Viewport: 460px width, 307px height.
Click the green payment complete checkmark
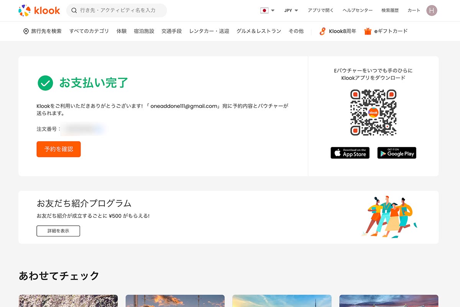click(x=45, y=83)
